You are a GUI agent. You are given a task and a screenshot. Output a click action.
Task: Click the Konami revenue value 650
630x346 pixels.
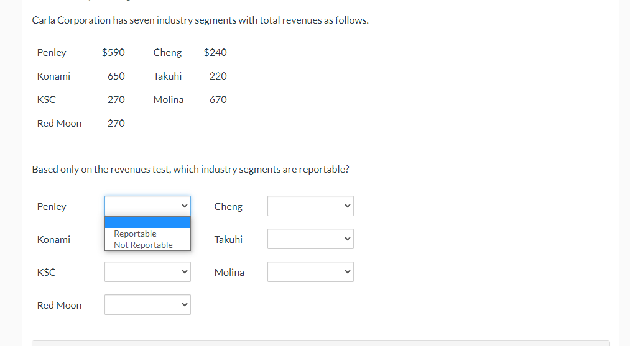[116, 76]
